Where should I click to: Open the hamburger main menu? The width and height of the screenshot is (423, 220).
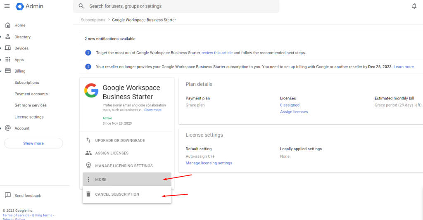(7, 6)
